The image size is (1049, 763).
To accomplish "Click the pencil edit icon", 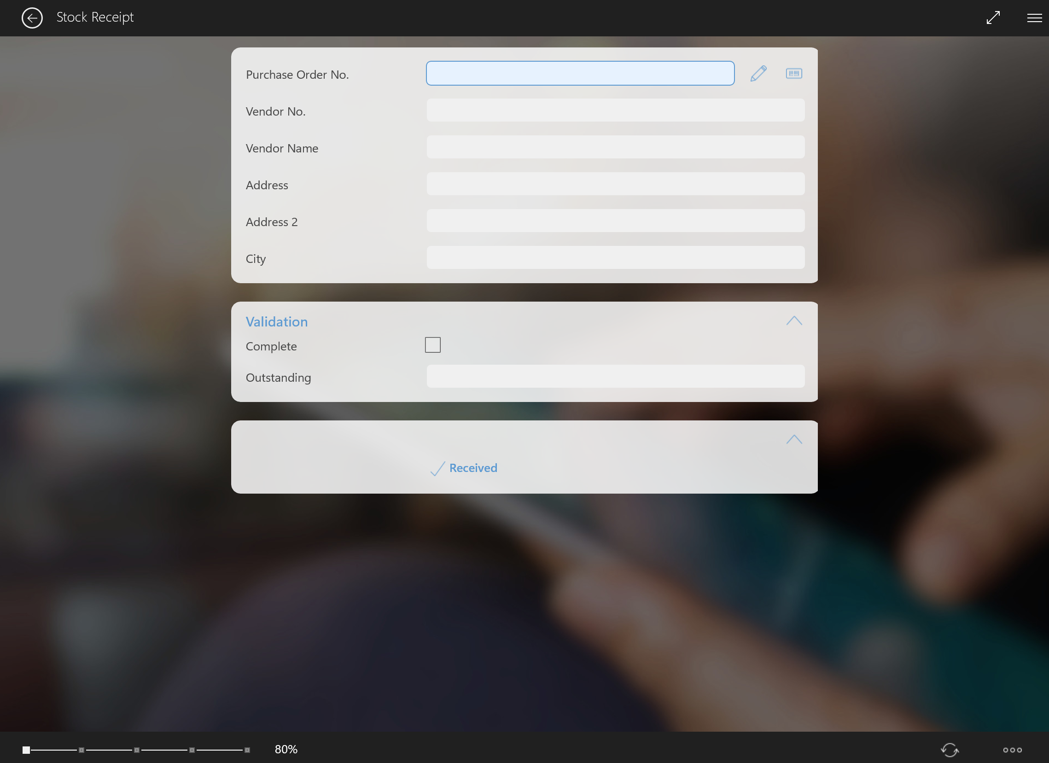I will [x=758, y=74].
